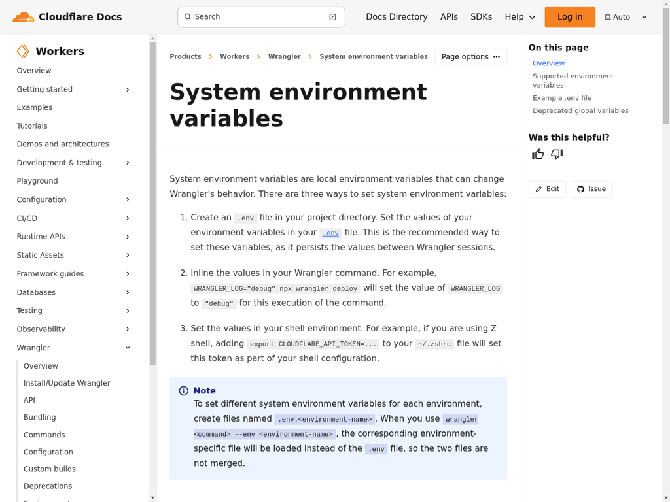
Task: Jump to Example .env file section
Action: (562, 98)
